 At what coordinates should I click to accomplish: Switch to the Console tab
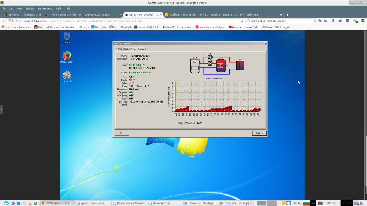coord(141,49)
